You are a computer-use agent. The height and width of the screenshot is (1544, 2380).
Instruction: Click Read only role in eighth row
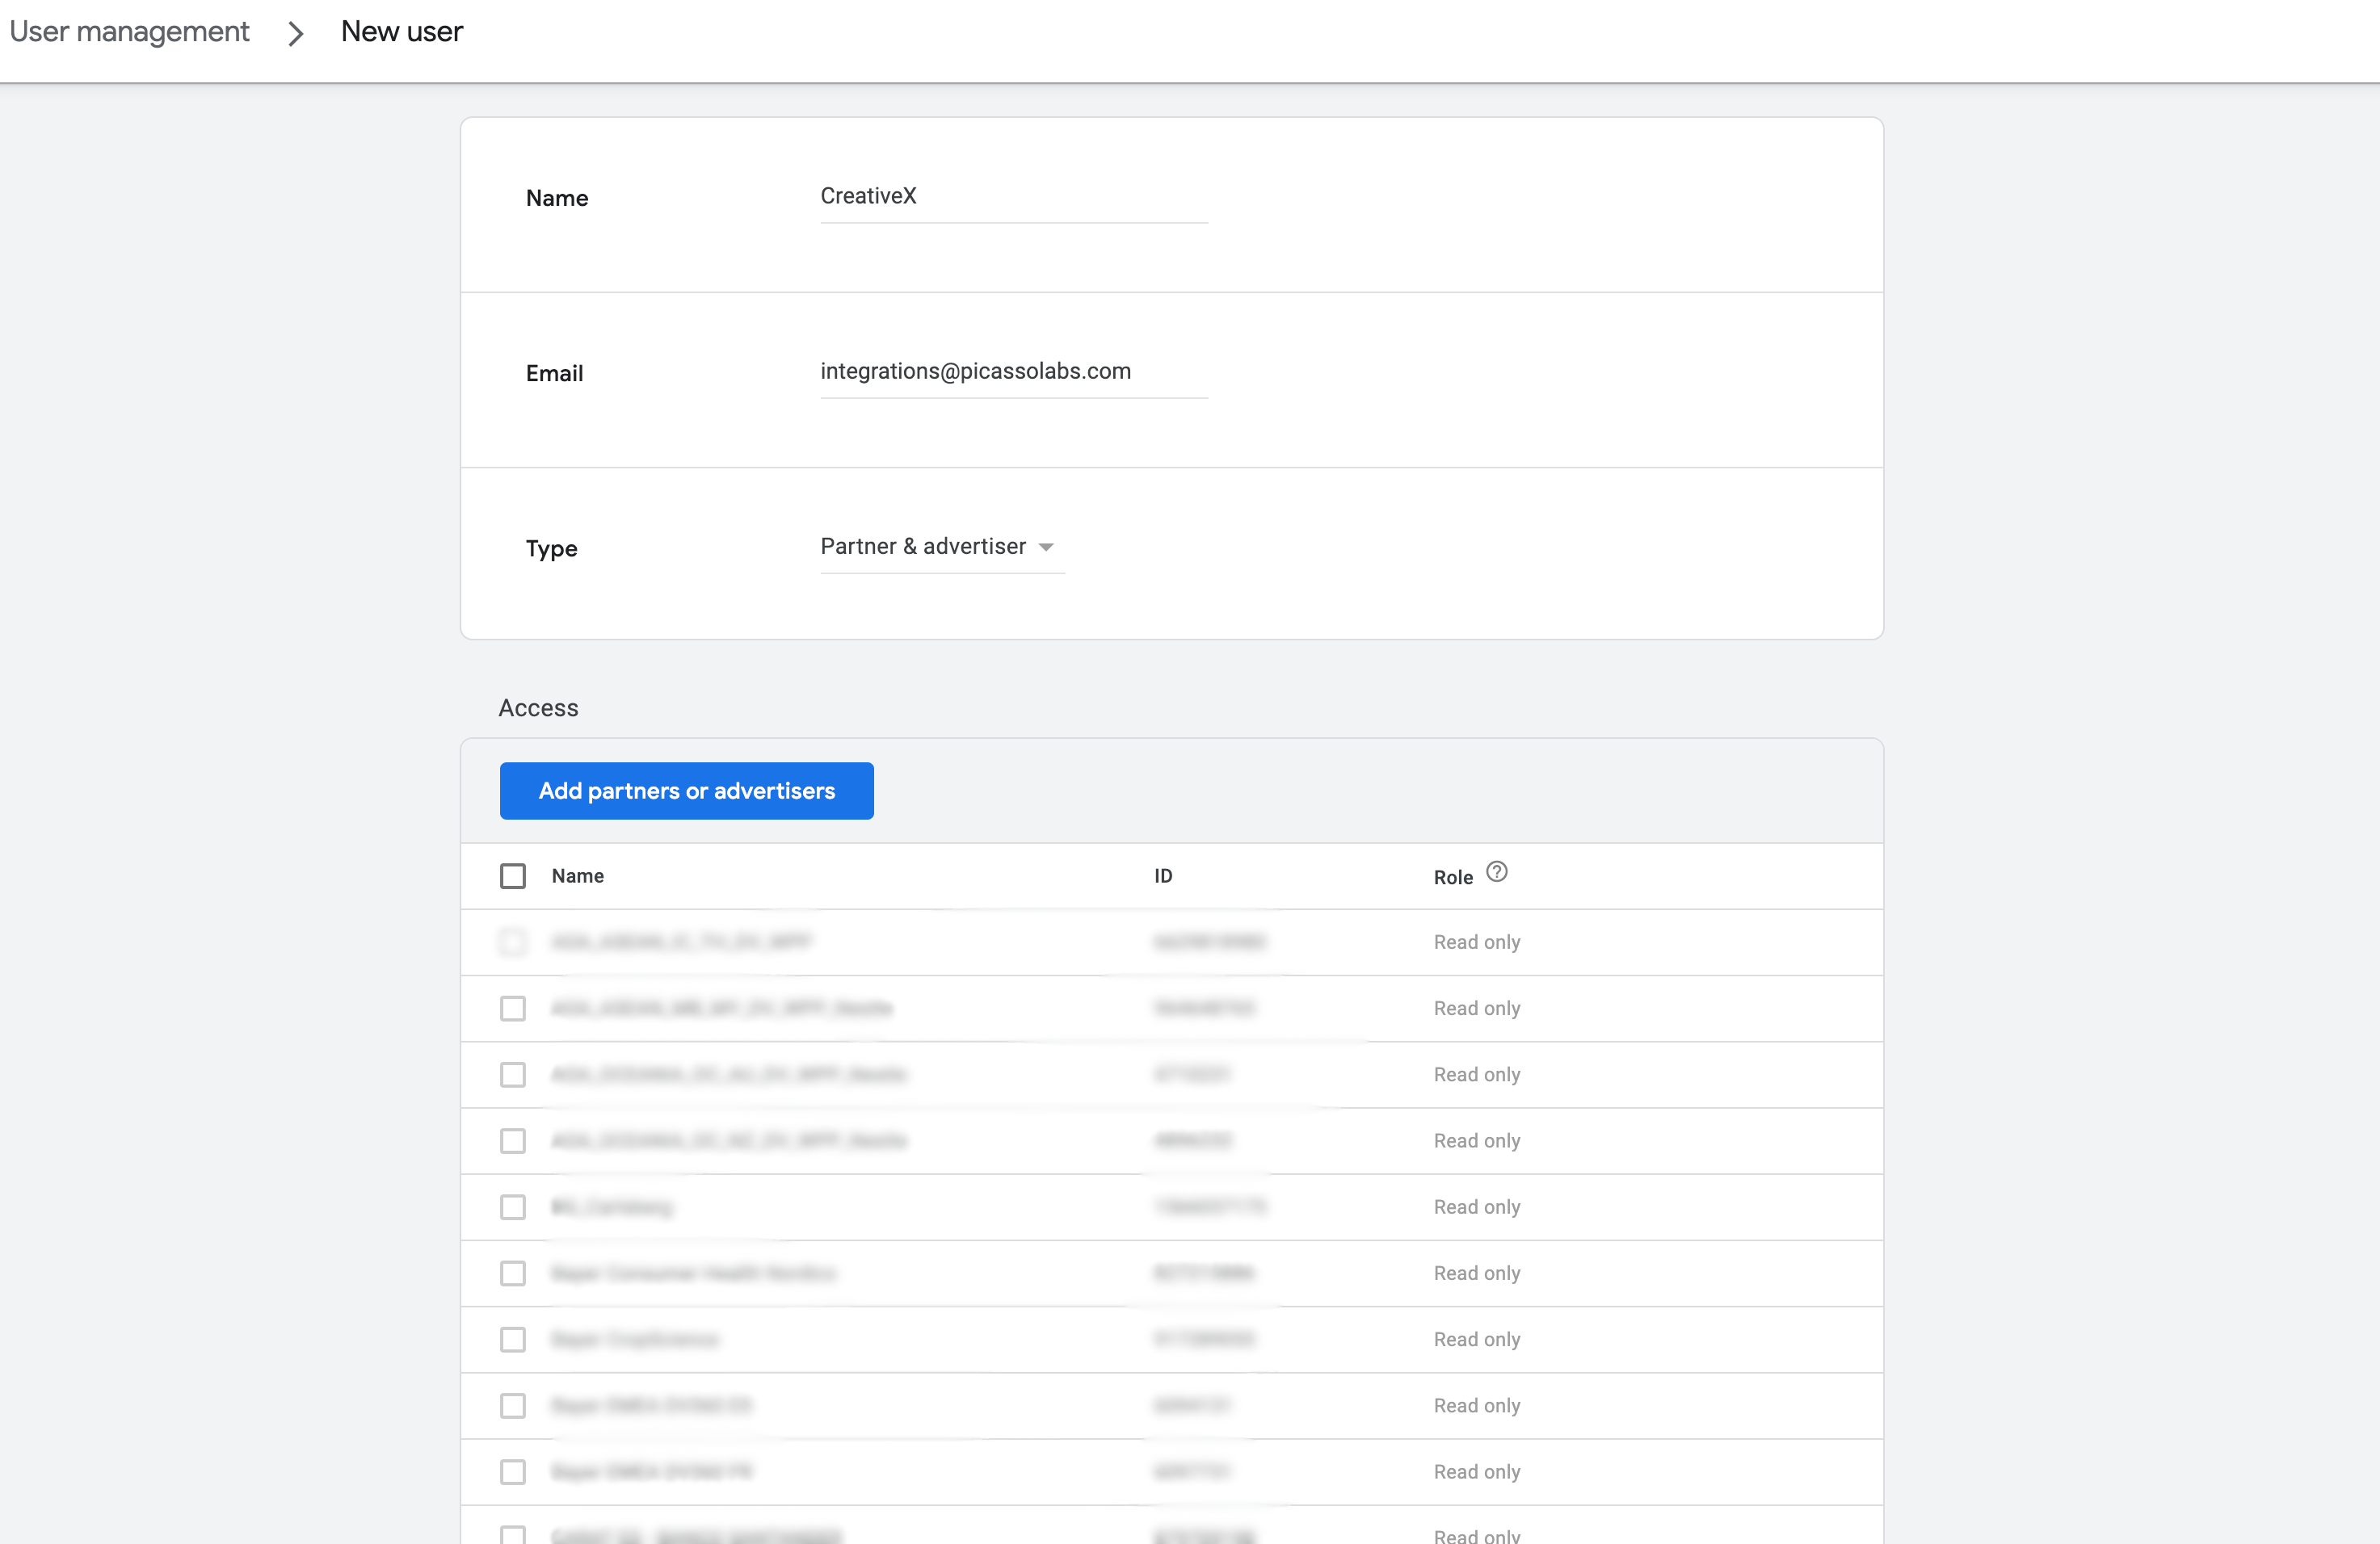click(x=1476, y=1406)
